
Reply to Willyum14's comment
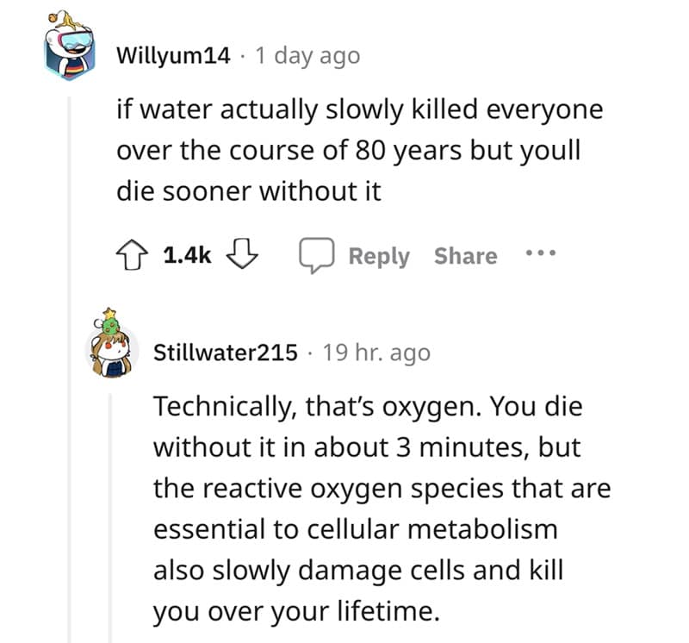coord(378,256)
